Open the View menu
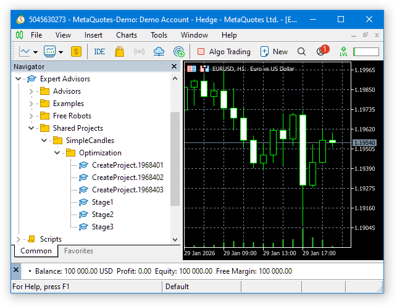397x307 pixels. [x=63, y=35]
